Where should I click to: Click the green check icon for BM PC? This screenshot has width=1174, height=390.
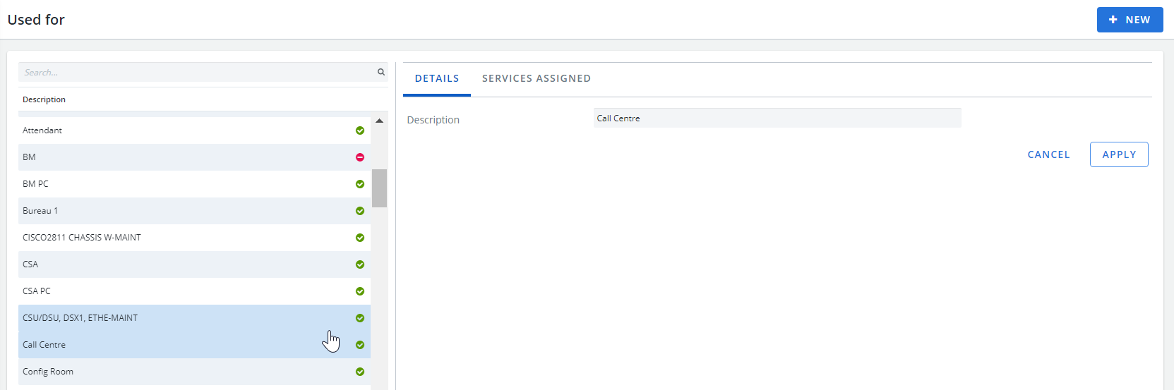[x=360, y=184]
